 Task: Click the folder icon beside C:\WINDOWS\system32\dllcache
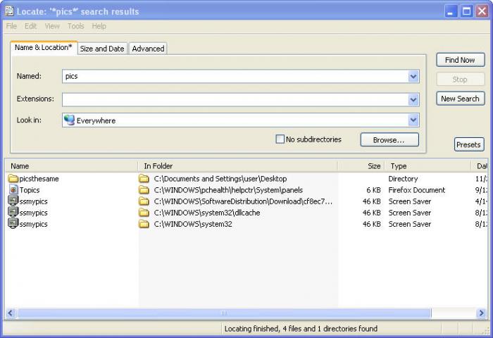[x=144, y=213]
